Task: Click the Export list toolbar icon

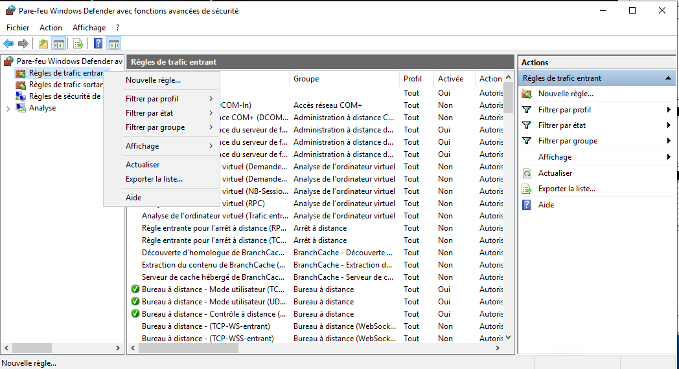Action: [x=78, y=44]
